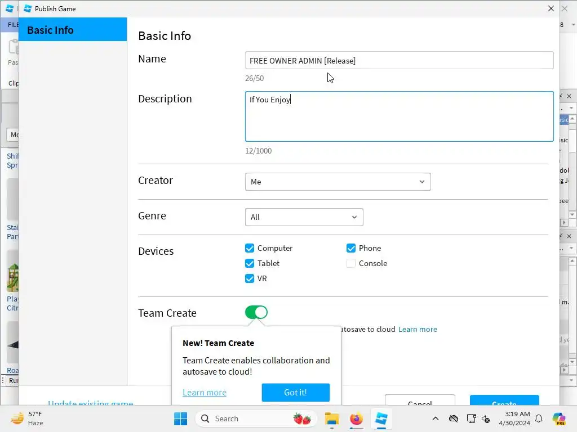Open Learn more link in Team Create popup

point(205,392)
